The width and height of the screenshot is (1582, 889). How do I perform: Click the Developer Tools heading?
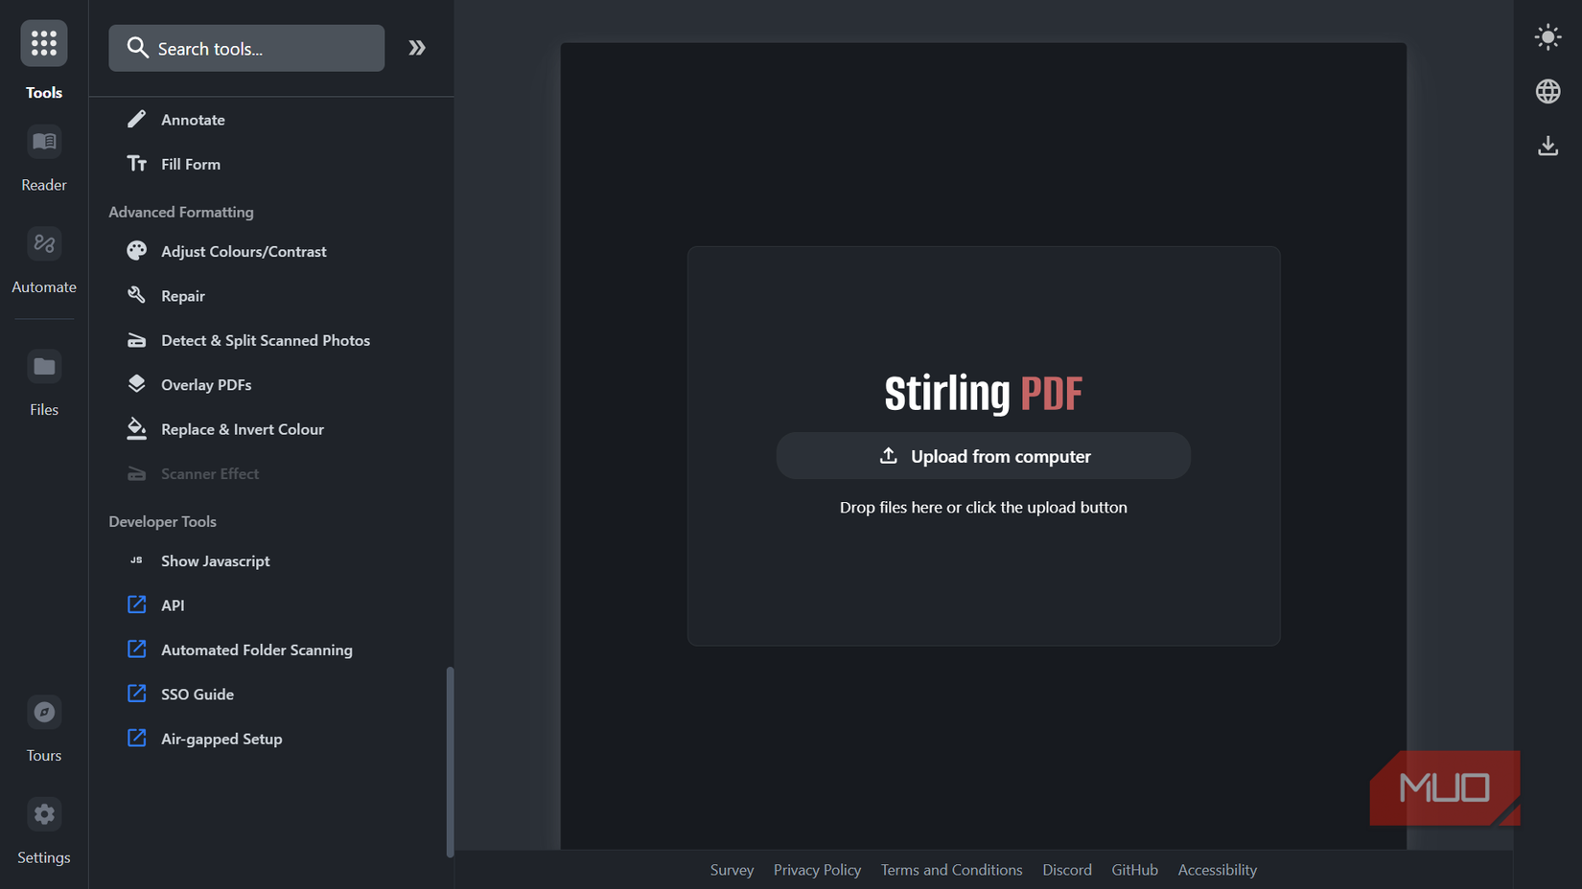pyautogui.click(x=162, y=521)
